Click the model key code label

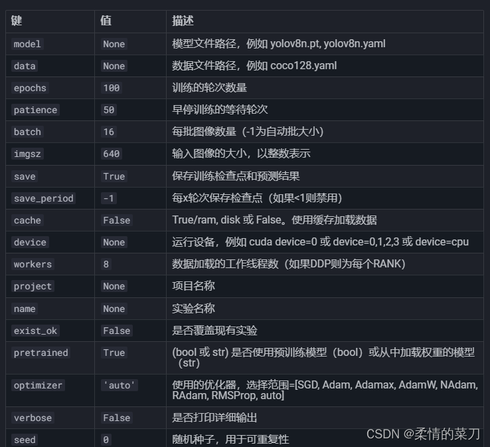tap(27, 44)
